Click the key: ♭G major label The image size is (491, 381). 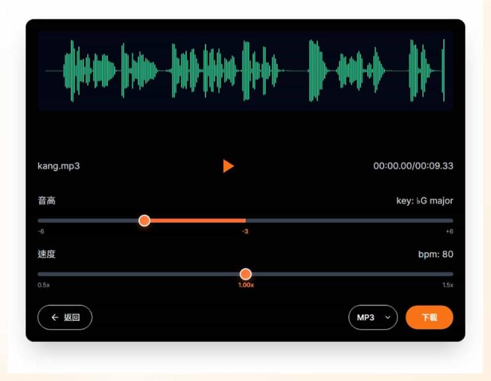click(x=425, y=201)
